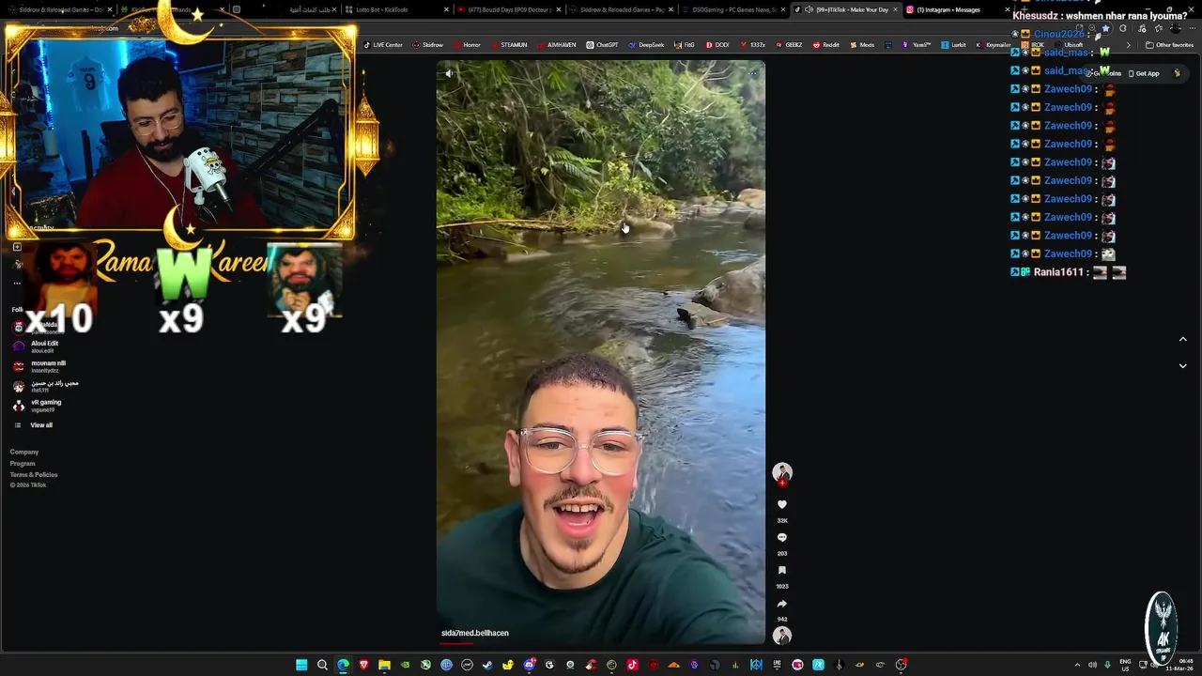Seek on the video progress bar
The width and height of the screenshot is (1202, 676).
coord(601,644)
